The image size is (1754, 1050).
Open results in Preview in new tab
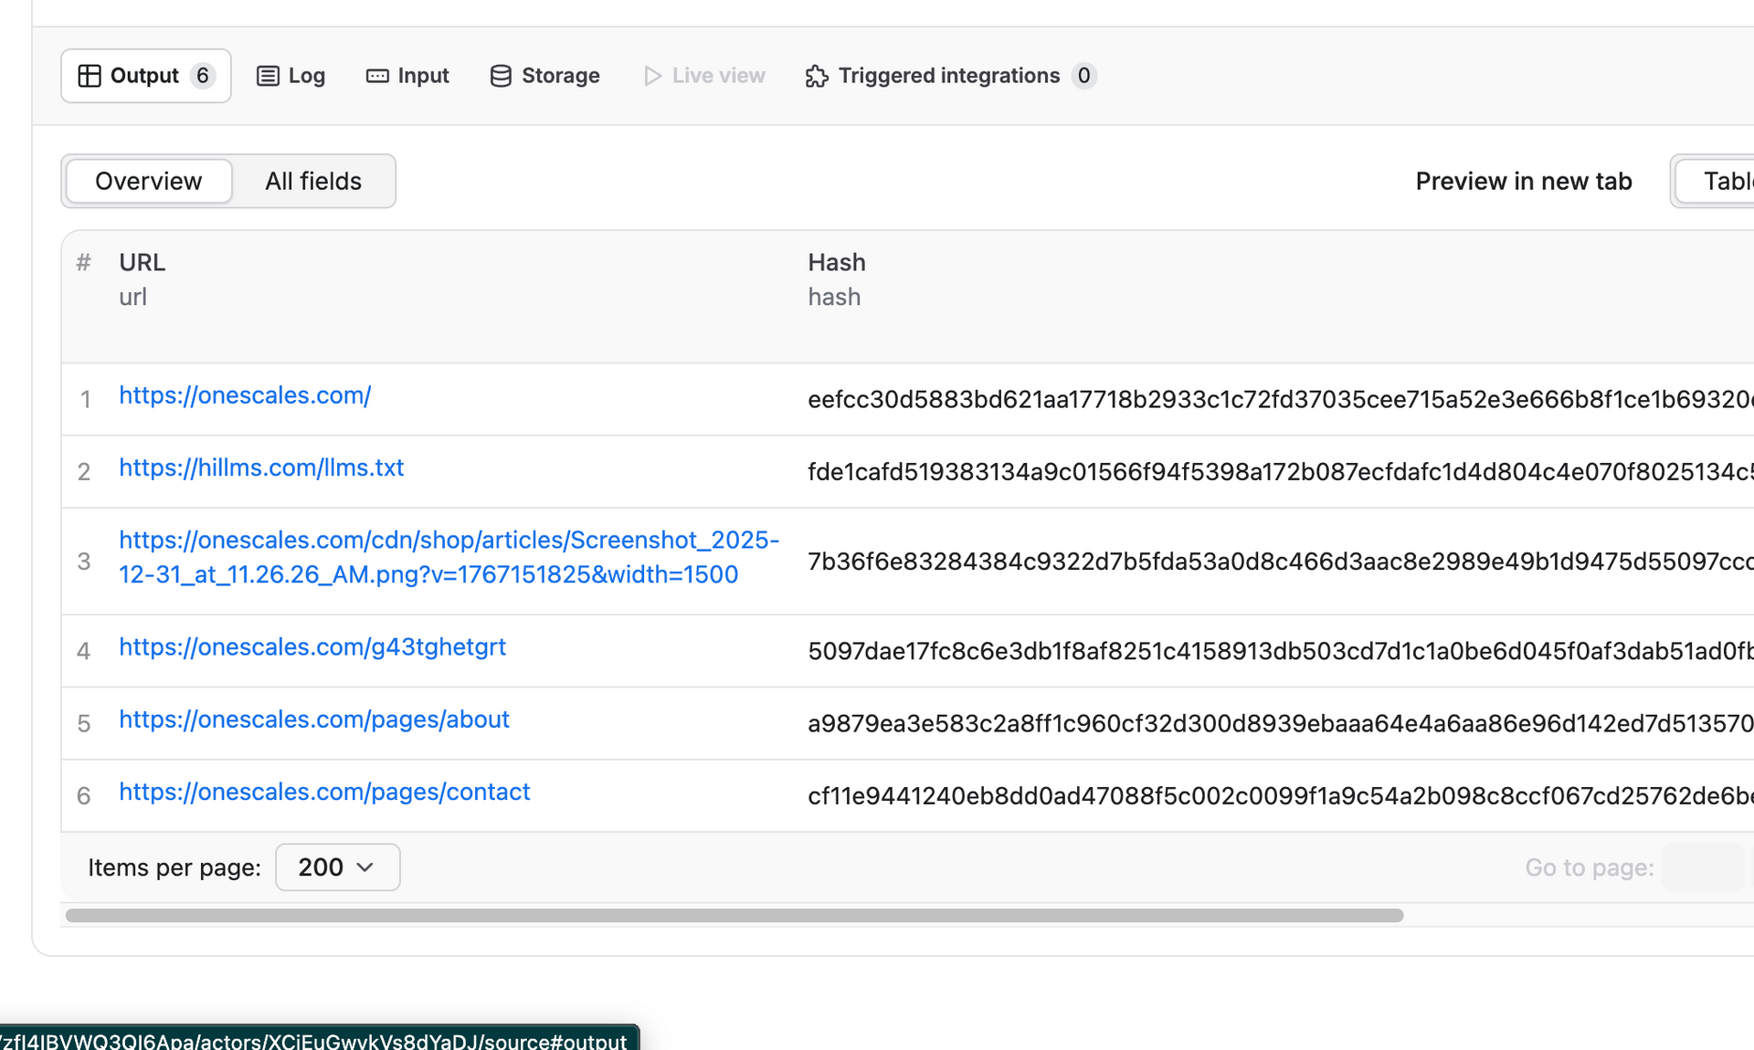pyautogui.click(x=1523, y=181)
